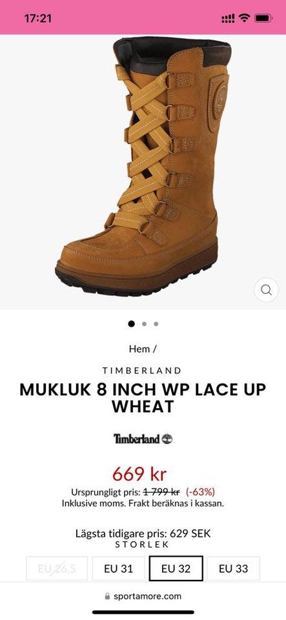Select size EU 33
The height and width of the screenshot is (620, 286).
[234, 568]
